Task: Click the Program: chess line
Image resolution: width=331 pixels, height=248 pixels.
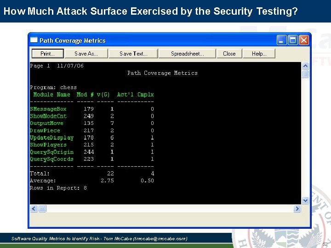Action: coord(53,87)
